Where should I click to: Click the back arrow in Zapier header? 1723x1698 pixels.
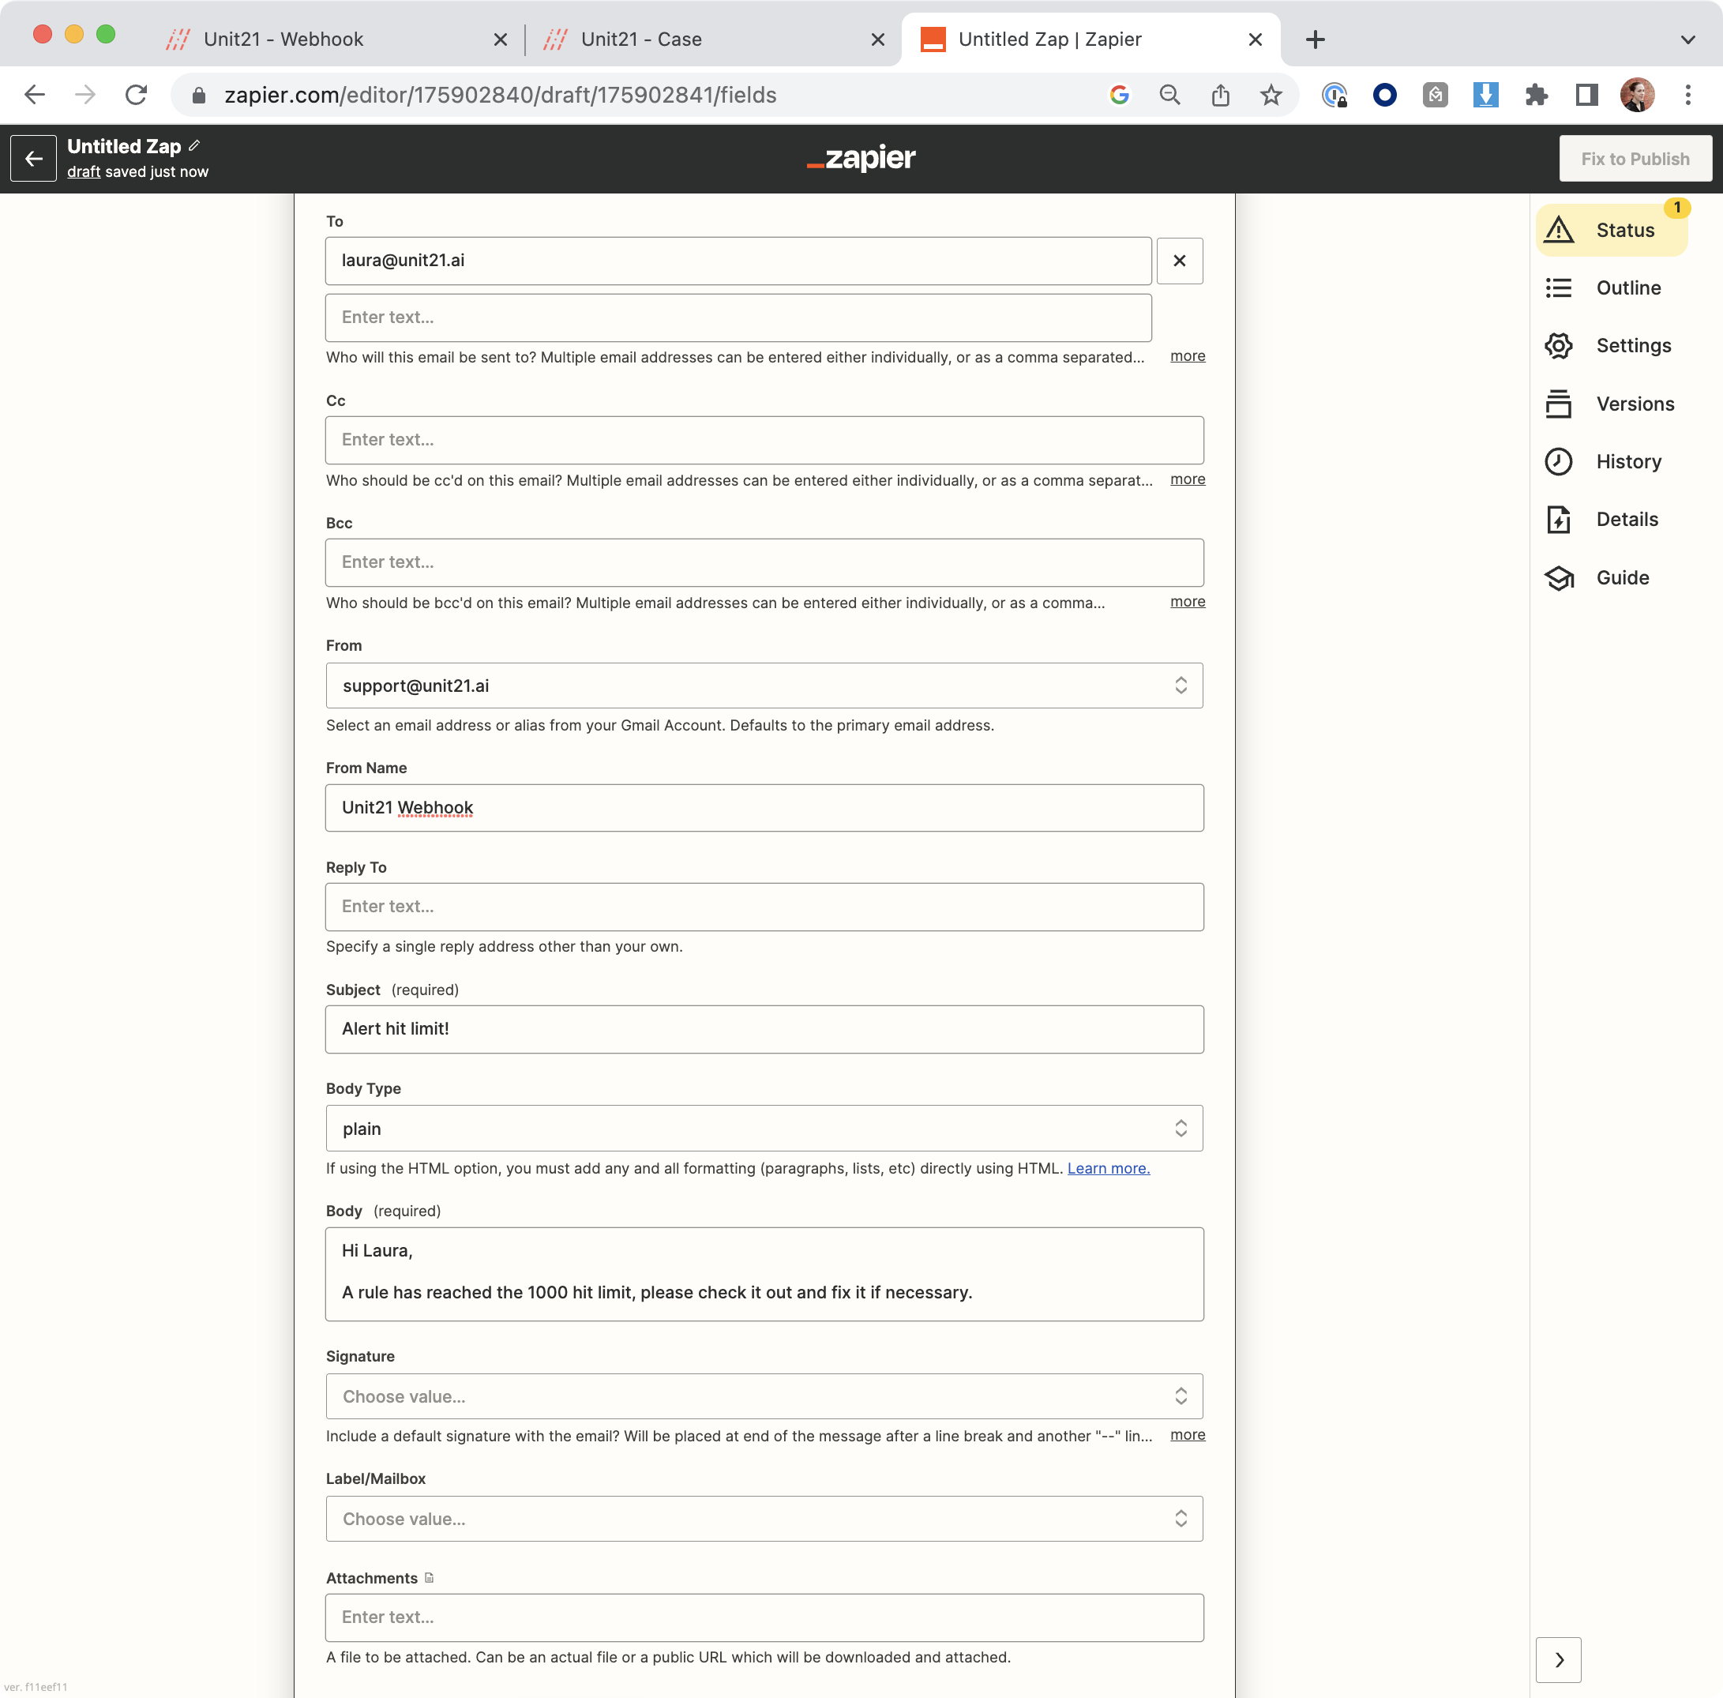(x=34, y=159)
